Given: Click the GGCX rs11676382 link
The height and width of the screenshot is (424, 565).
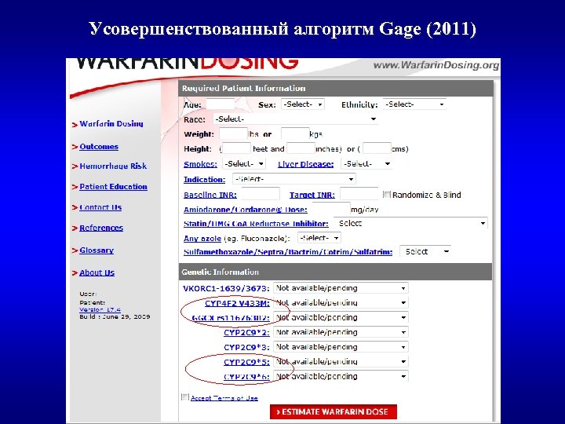Looking at the screenshot, I should point(231,318).
